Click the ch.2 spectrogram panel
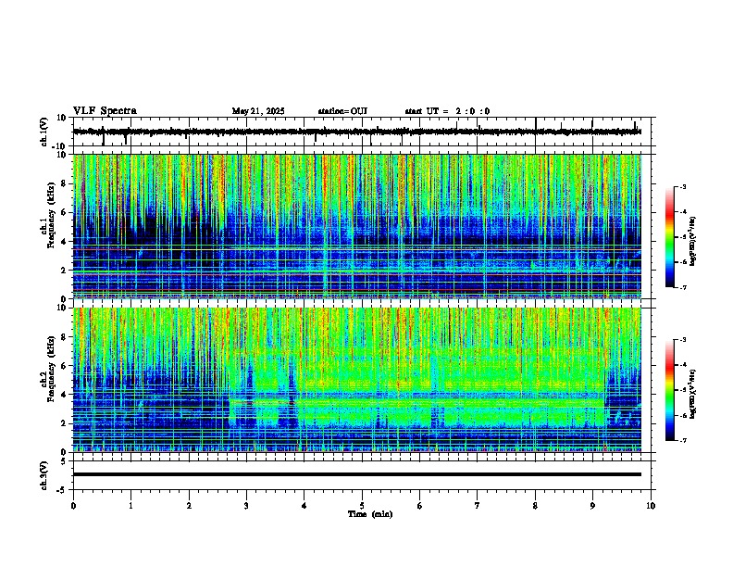 357,380
